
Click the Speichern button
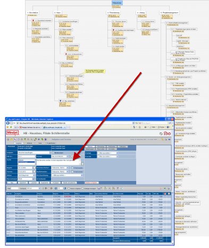point(23,183)
